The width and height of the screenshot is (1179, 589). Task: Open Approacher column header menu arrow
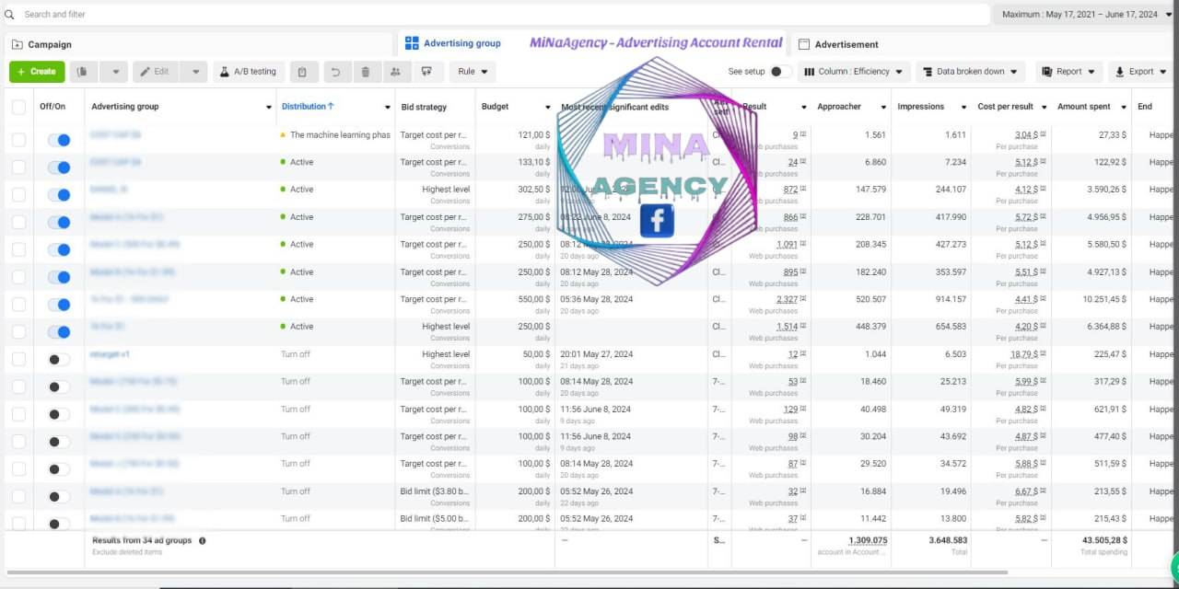pyautogui.click(x=884, y=108)
